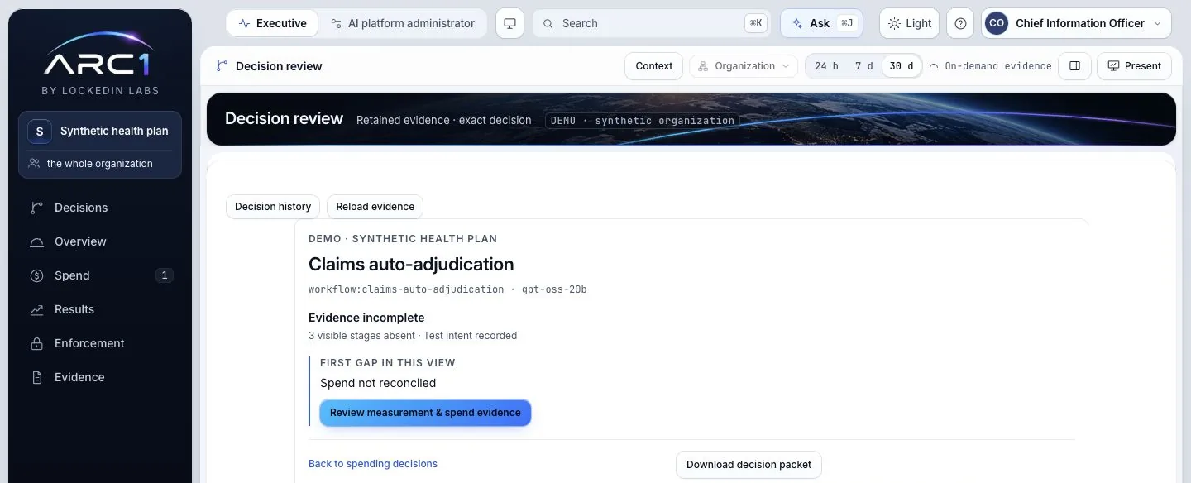Click Reload evidence button
1191x483 pixels.
(375, 207)
